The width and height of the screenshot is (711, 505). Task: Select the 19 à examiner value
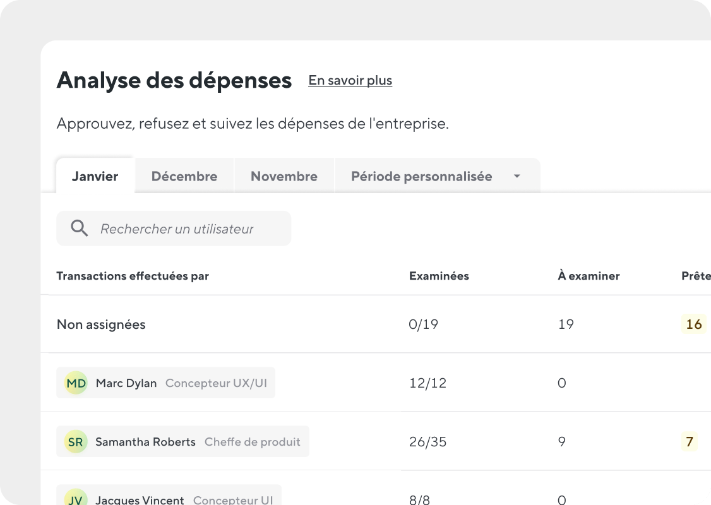pos(566,324)
